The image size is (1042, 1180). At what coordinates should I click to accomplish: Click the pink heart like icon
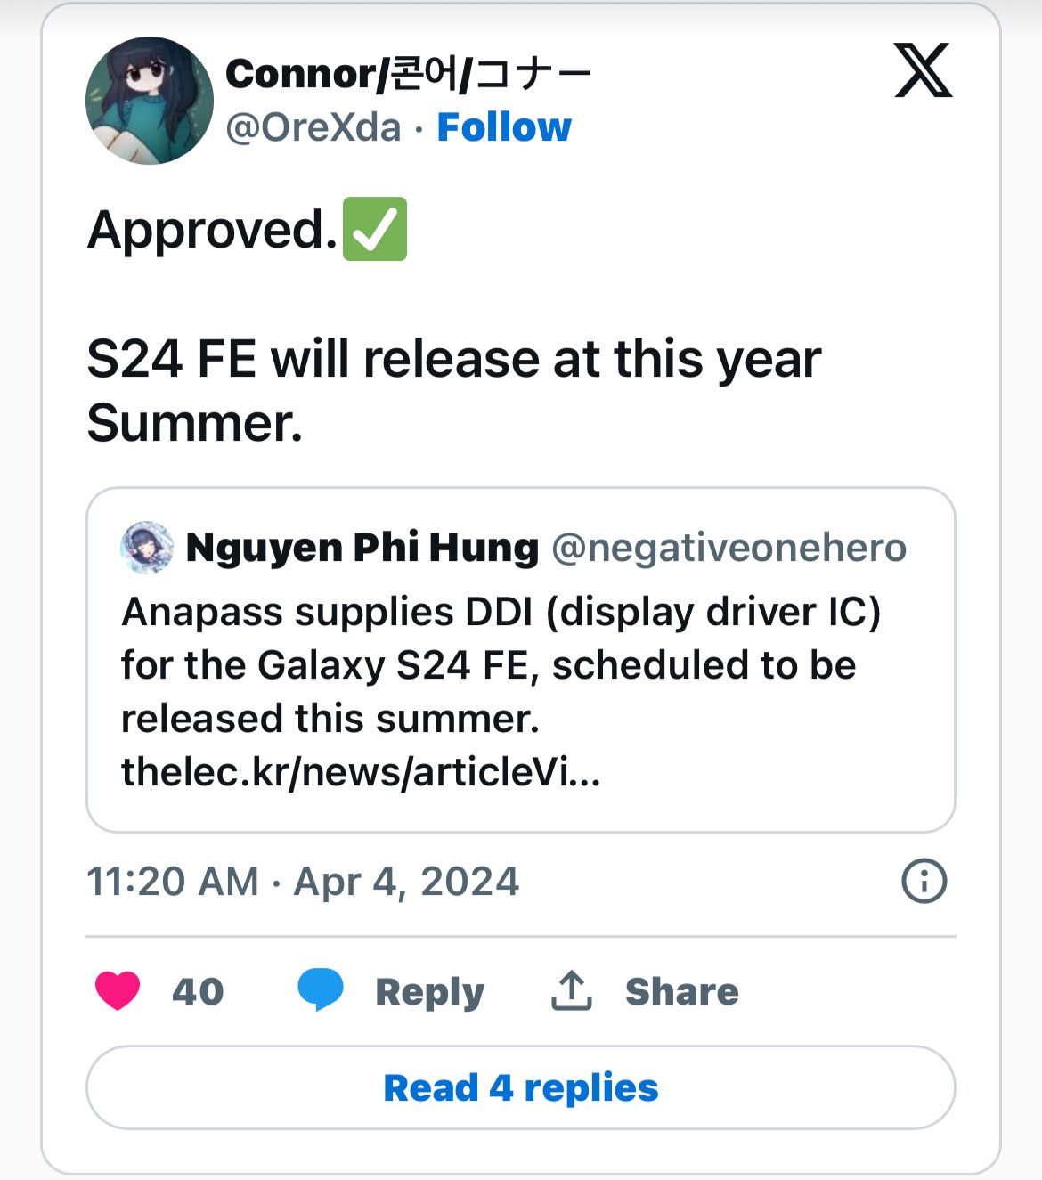[x=118, y=990]
